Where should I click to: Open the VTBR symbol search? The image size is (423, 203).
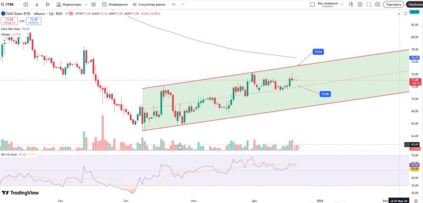8,4
